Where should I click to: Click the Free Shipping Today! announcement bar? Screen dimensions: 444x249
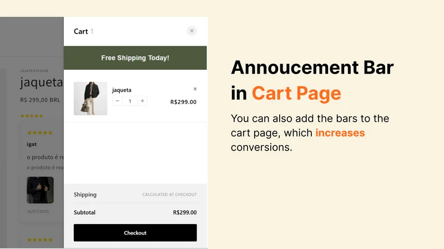pos(135,58)
